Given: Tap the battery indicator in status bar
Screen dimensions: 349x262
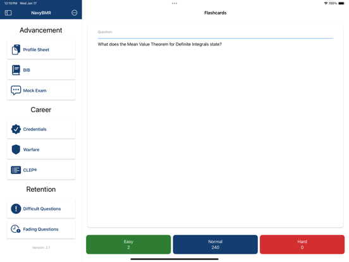Looking at the screenshot, I should click(x=341, y=3).
